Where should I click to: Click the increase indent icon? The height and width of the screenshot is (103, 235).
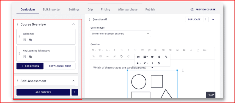170,50
